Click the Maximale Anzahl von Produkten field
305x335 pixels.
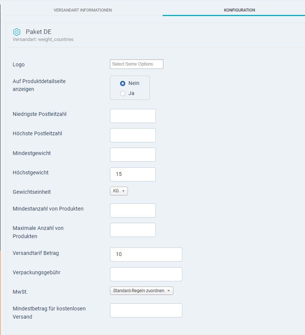(133, 230)
